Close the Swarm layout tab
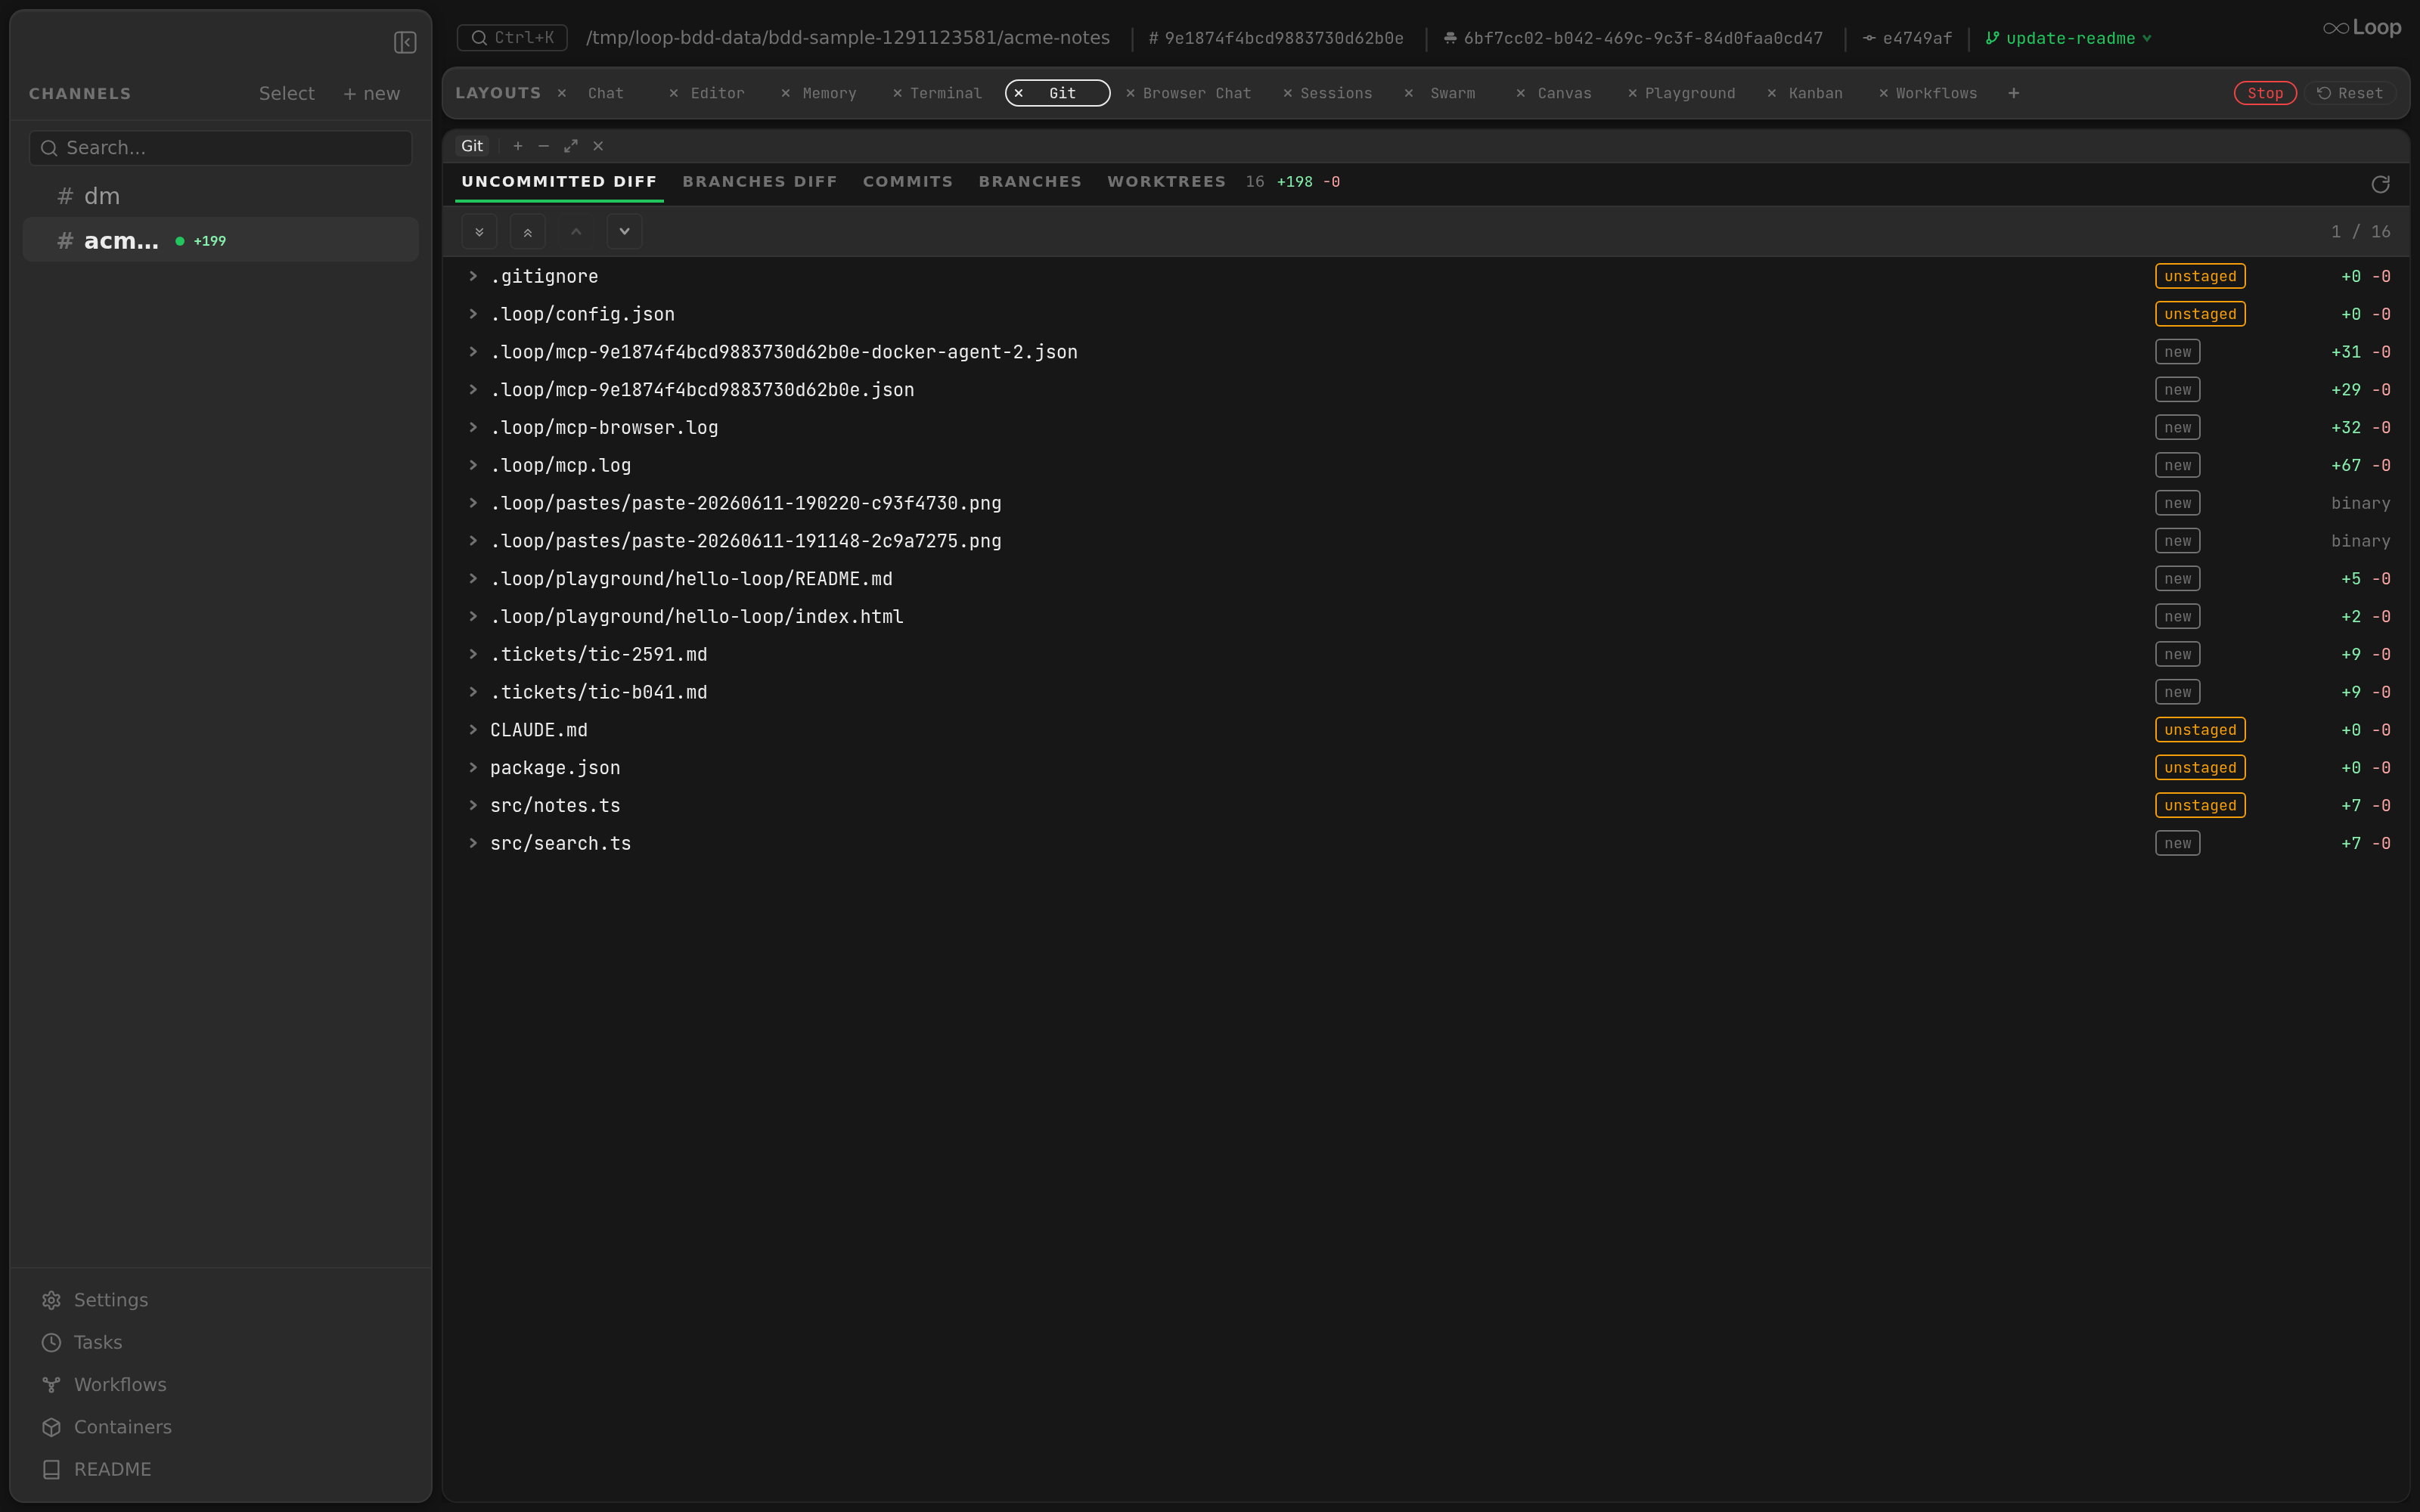This screenshot has height=1512, width=2420. coord(1409,93)
